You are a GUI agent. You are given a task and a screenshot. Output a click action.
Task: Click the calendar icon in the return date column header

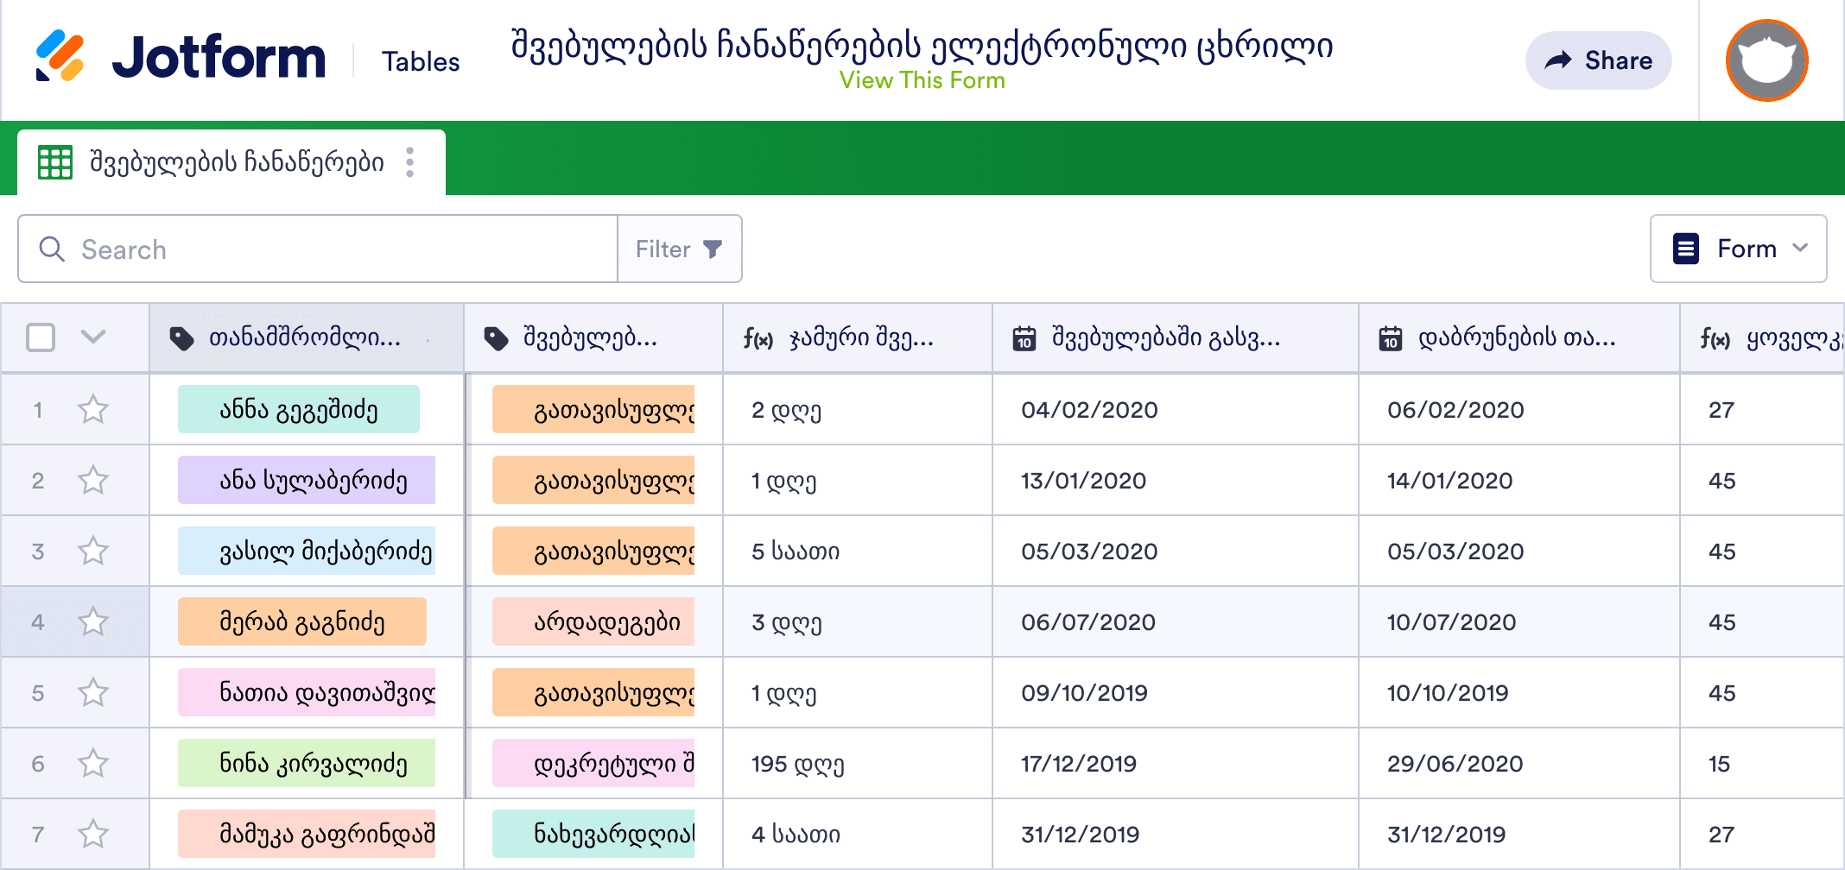(1391, 338)
